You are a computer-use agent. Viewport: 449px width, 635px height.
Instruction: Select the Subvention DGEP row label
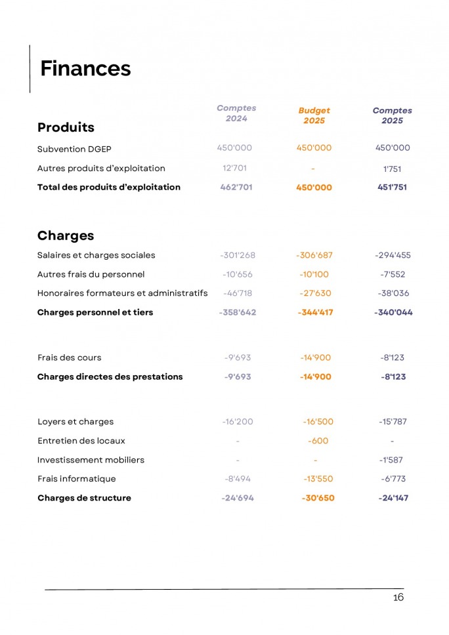tap(74, 149)
